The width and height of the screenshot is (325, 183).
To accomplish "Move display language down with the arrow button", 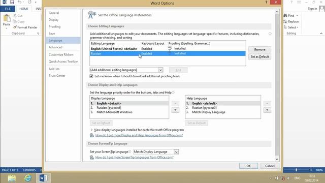I will click(175, 110).
